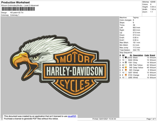
Task: Click the Trims value 38
Action: tap(134, 25)
